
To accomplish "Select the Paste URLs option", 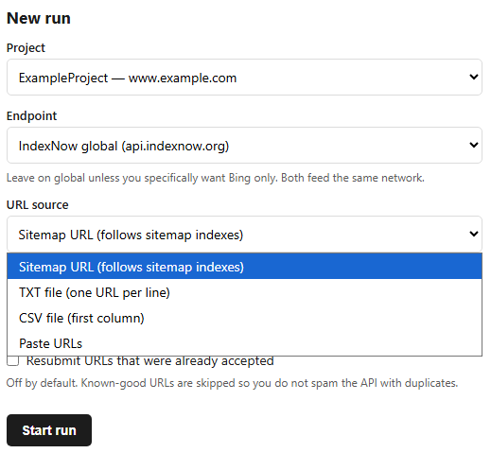I will coord(244,343).
